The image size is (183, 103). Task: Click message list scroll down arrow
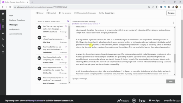coord(69,83)
